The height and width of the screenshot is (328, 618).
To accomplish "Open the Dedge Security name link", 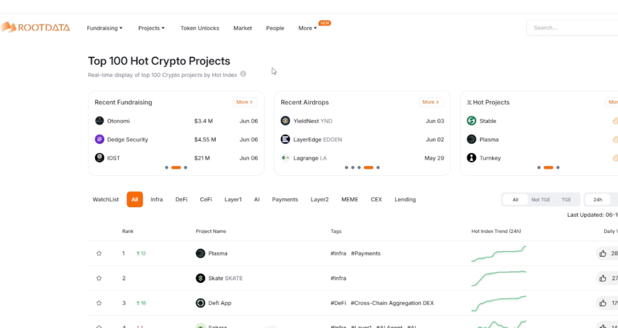I will (x=127, y=139).
